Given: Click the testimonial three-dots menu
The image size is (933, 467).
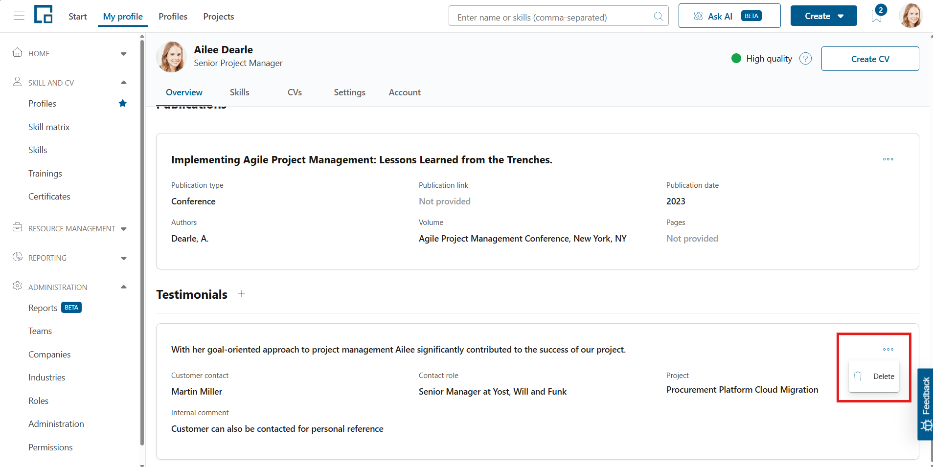Looking at the screenshot, I should [888, 350].
